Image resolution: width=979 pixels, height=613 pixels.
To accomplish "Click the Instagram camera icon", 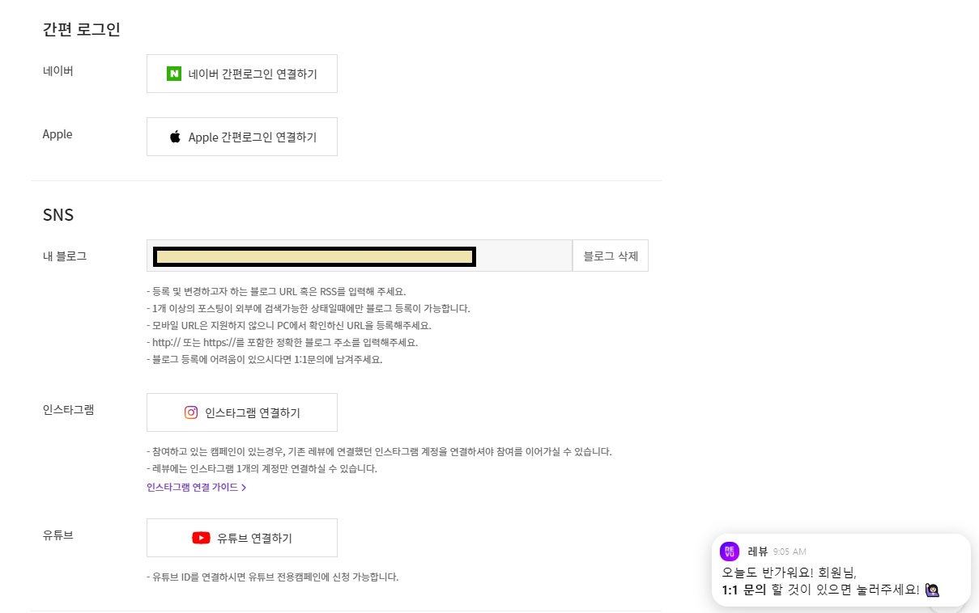I will (x=190, y=412).
